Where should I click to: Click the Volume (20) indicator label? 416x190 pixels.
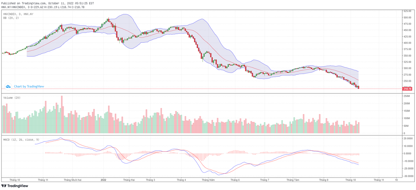pos(12,98)
